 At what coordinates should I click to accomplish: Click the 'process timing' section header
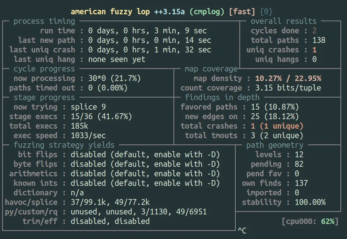(x=44, y=21)
